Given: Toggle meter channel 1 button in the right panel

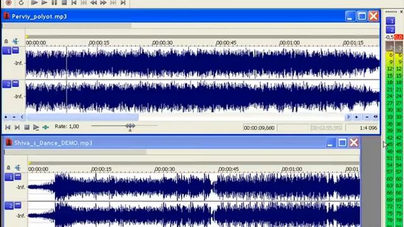Looking at the screenshot, I should (390, 21).
